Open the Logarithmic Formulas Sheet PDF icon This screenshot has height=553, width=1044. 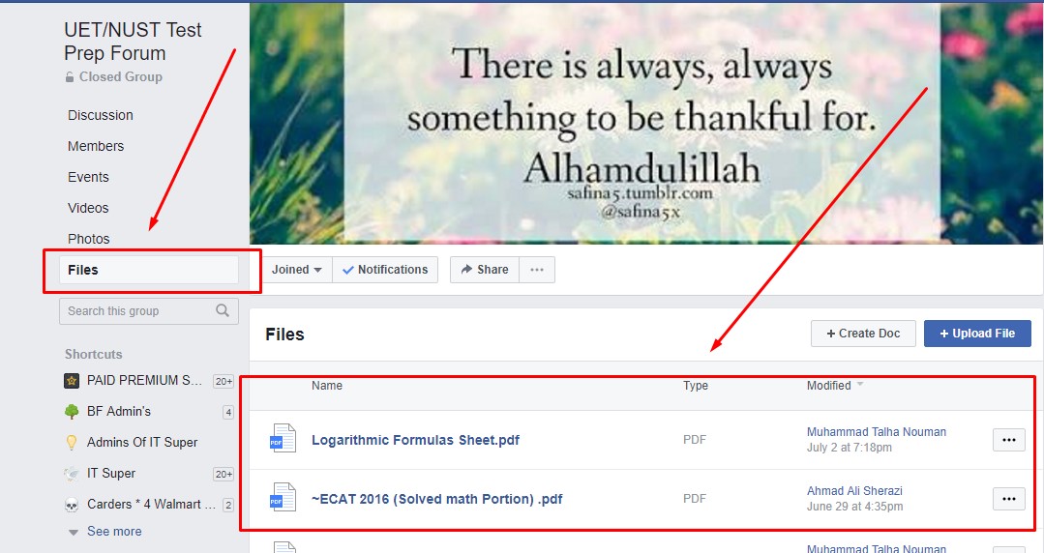click(x=283, y=439)
